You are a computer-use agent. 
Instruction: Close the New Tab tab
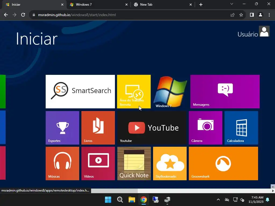pyautogui.click(x=191, y=5)
